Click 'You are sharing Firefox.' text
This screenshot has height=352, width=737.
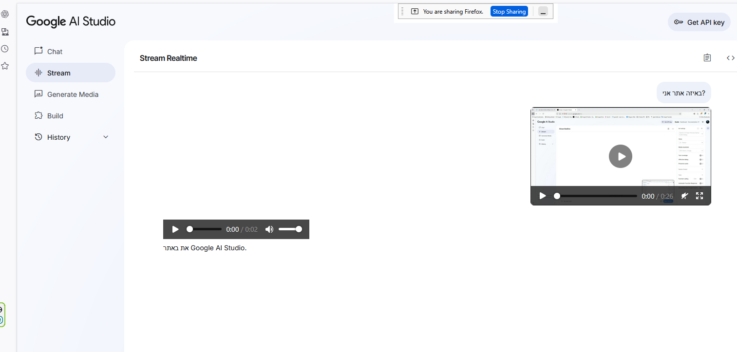(x=453, y=12)
